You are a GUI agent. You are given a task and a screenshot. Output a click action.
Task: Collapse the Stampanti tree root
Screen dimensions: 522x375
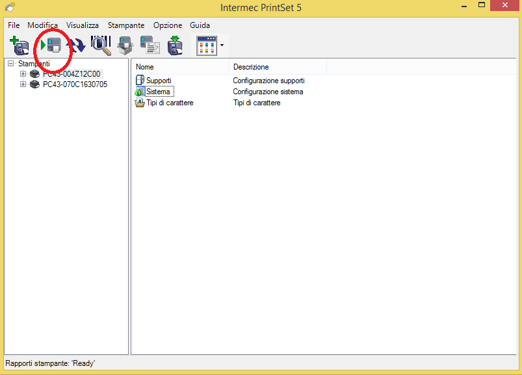point(11,63)
